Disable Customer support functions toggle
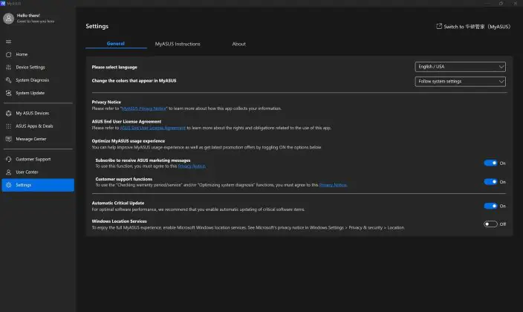523x312 pixels. coord(490,182)
